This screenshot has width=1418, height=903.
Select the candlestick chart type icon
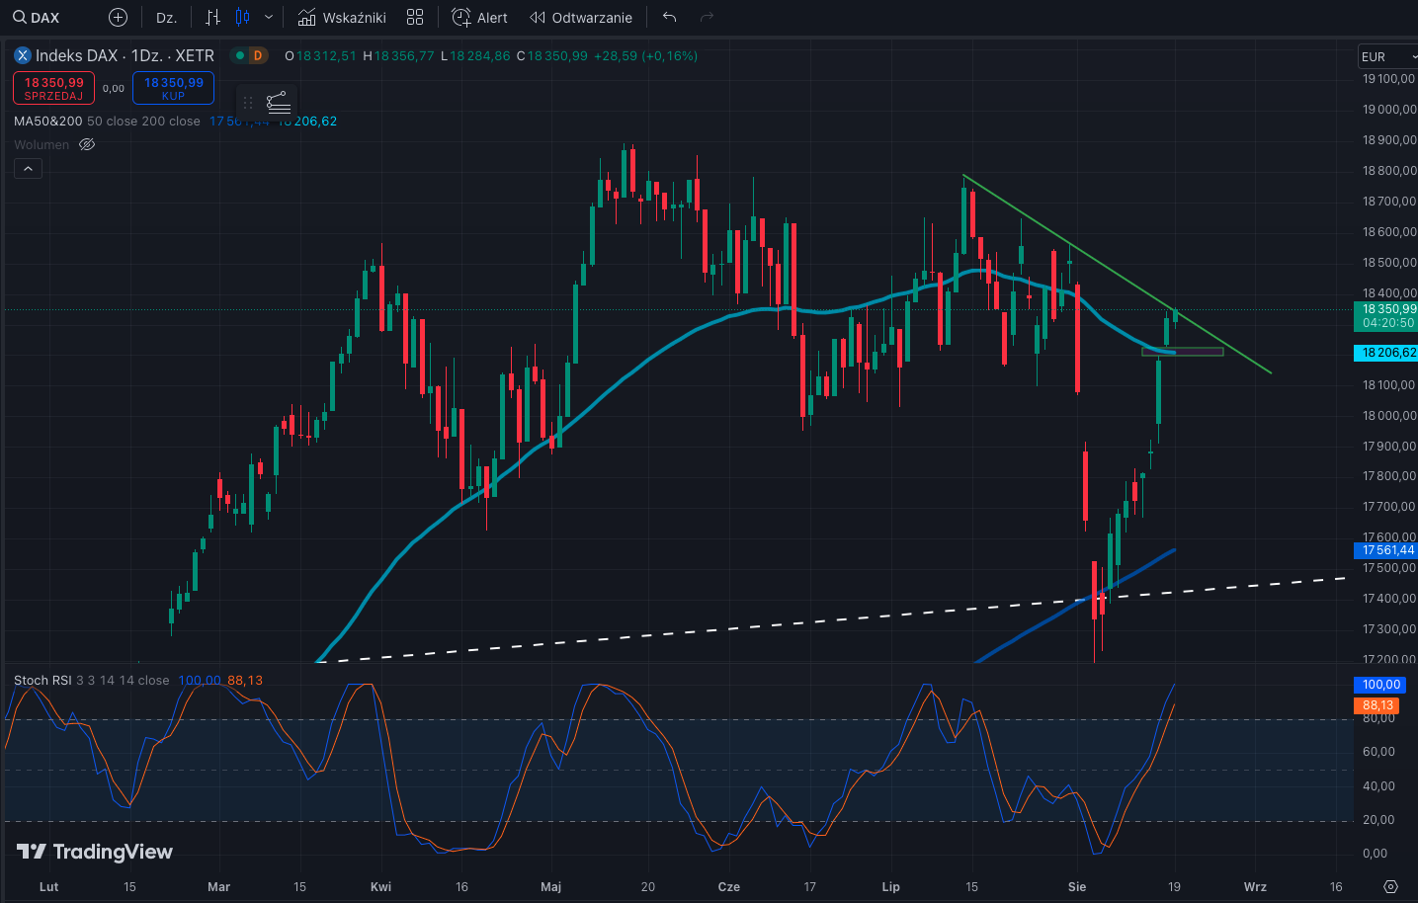coord(243,17)
